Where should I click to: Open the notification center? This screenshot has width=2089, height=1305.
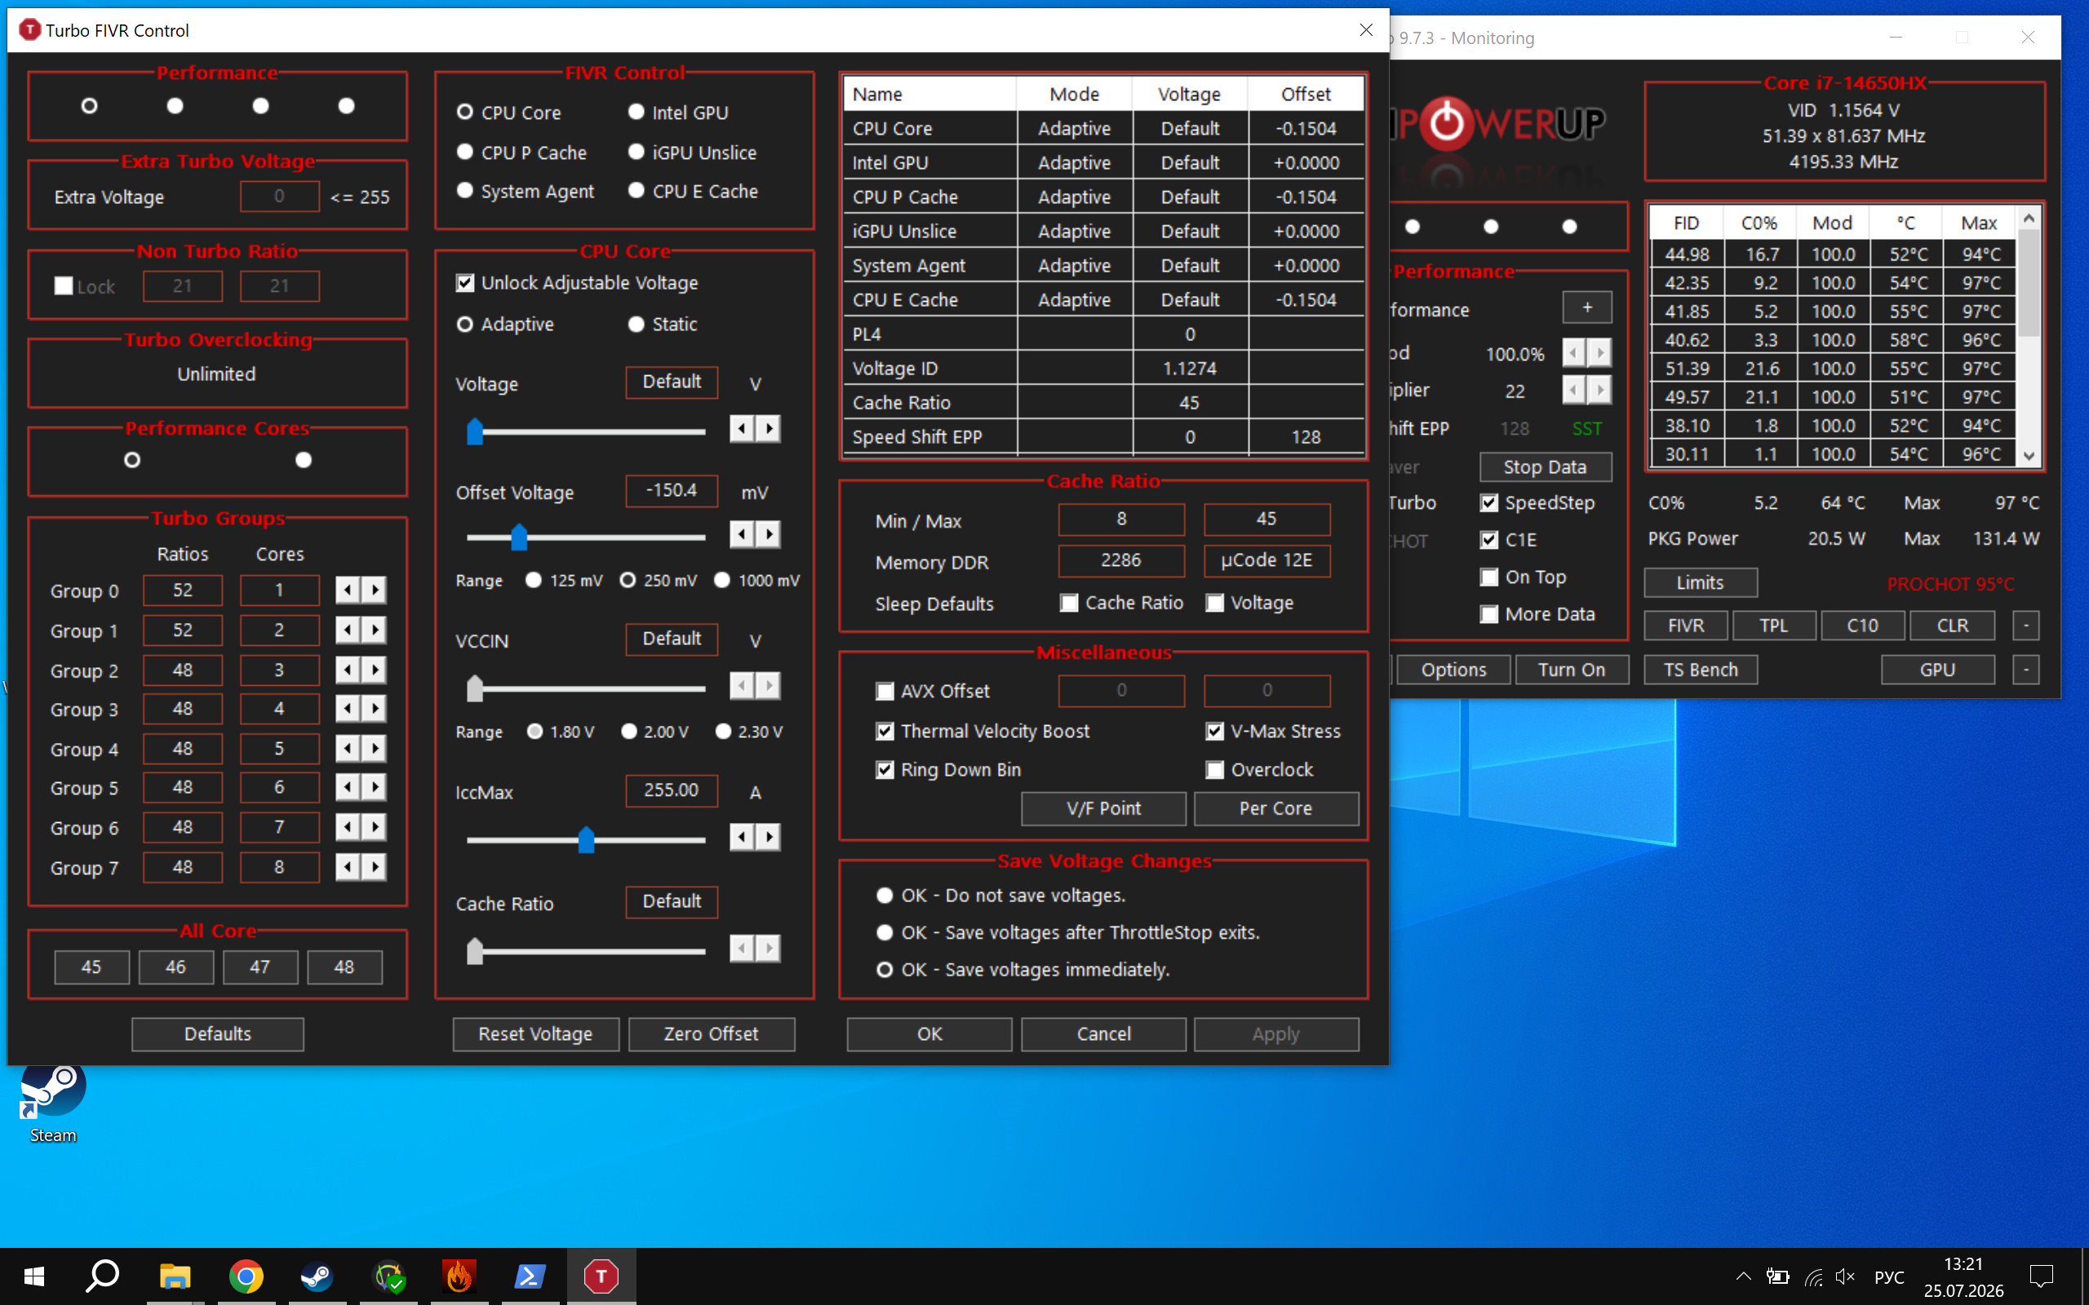(x=2042, y=1276)
